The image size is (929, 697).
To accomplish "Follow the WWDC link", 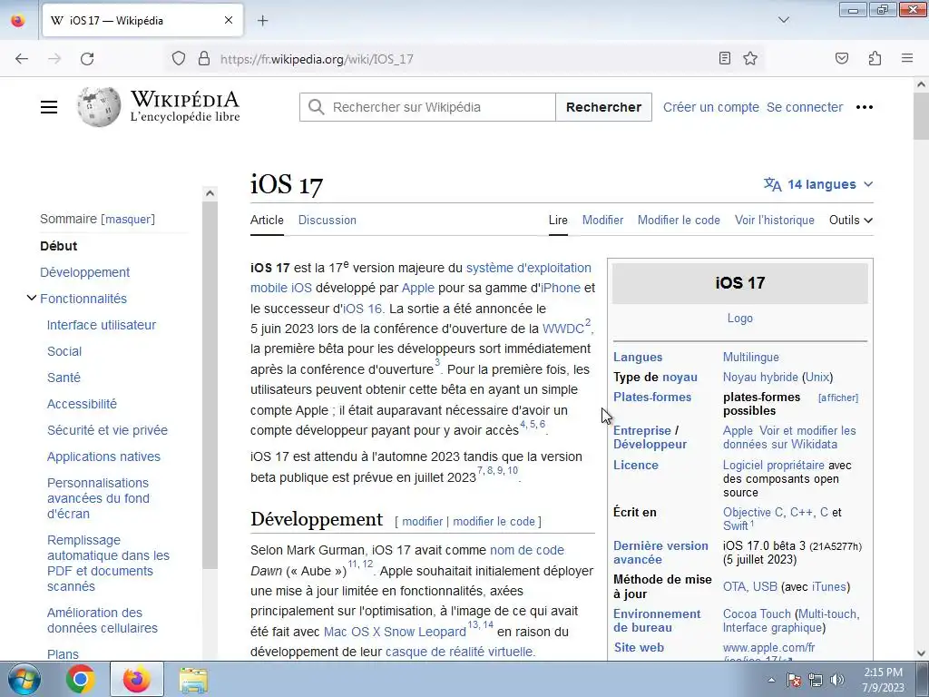I will [x=562, y=329].
